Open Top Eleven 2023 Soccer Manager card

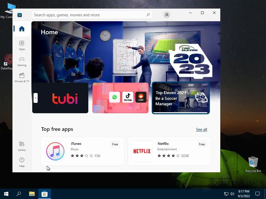(181, 98)
